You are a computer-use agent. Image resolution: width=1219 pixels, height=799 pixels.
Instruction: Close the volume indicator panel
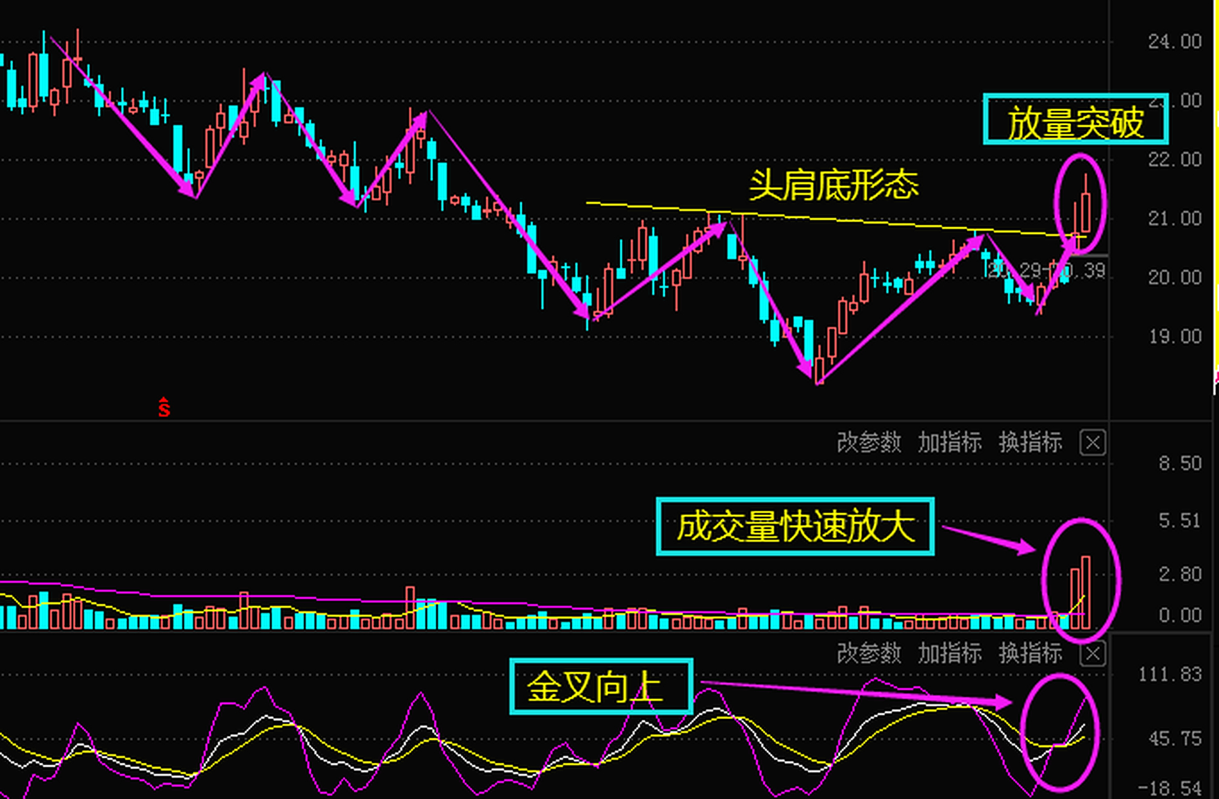click(1093, 443)
